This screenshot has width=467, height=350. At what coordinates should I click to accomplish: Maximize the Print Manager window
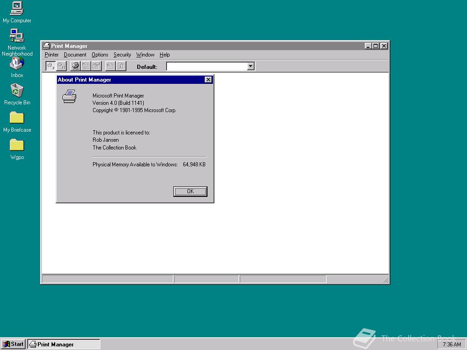click(x=376, y=46)
